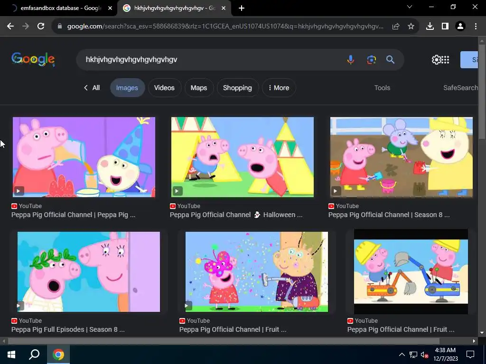The image size is (486, 364).
Task: Open link 'Peppa Pig Official Channel | Season 8 ...'
Action: pos(389,215)
